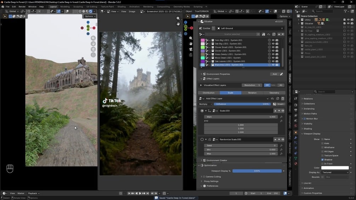This screenshot has width=356, height=200.
Task: Clear the Left Ground emitter with the X
Action: [282, 28]
